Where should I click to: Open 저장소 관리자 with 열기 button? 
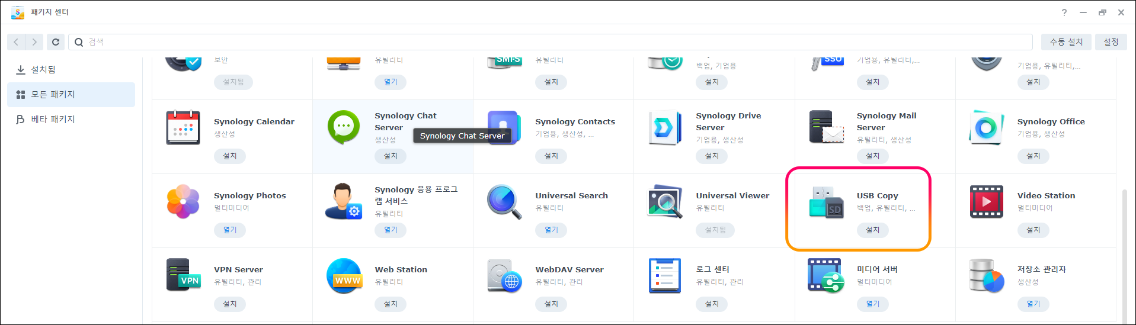(x=1033, y=304)
